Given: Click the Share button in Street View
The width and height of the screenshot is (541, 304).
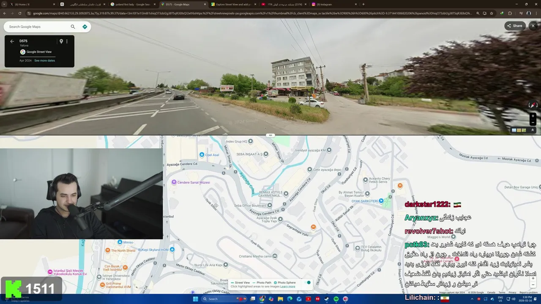Looking at the screenshot, I should [x=515, y=26].
